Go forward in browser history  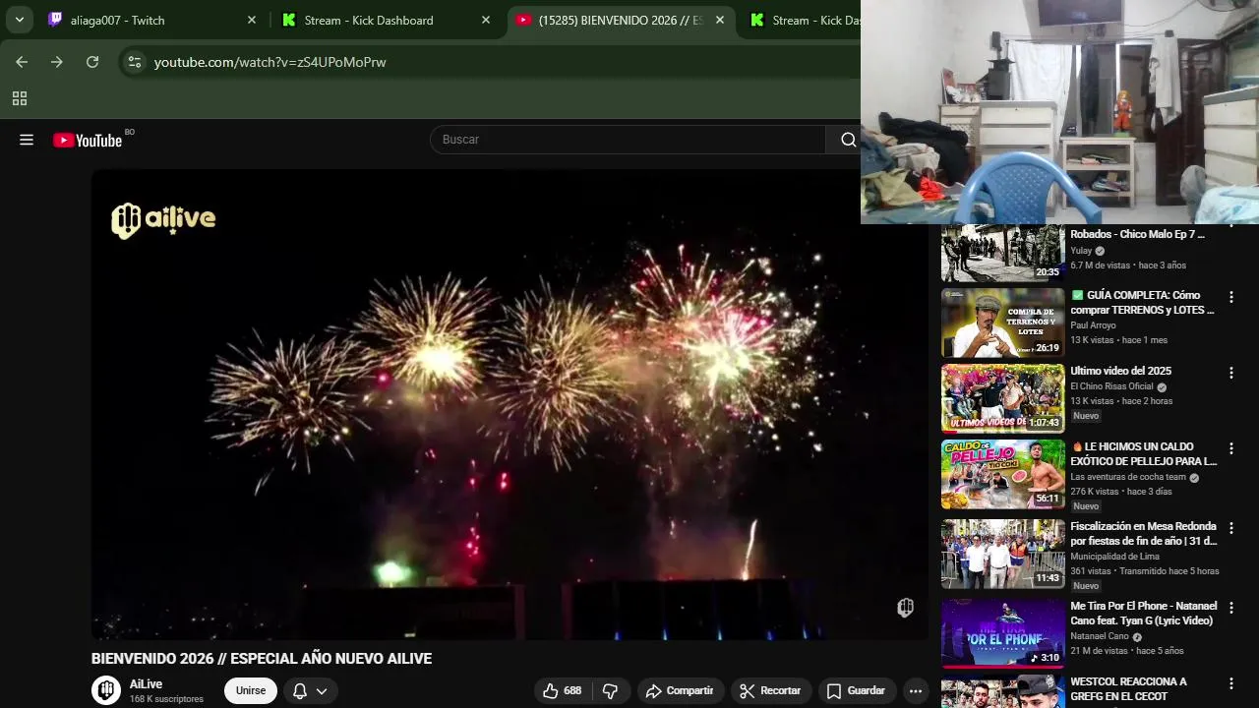coord(57,62)
